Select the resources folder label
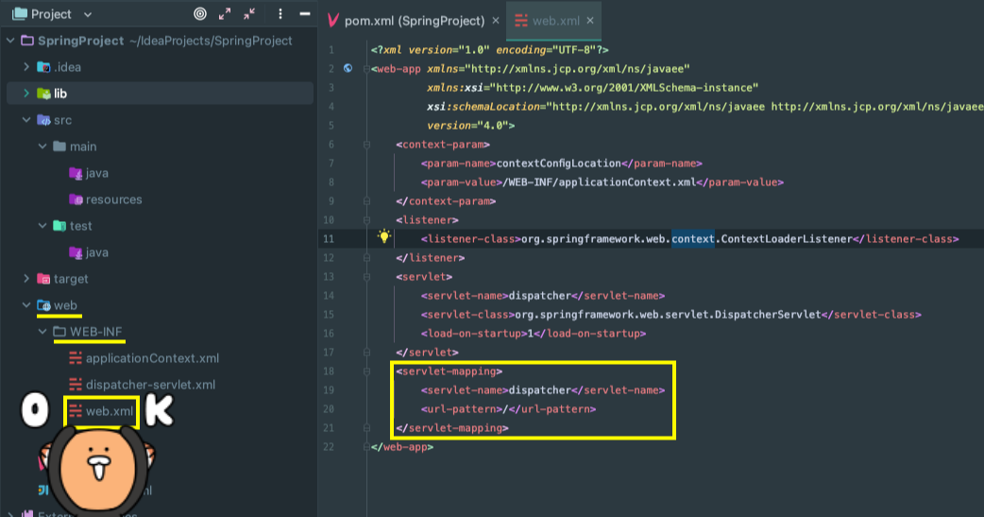 coord(113,199)
